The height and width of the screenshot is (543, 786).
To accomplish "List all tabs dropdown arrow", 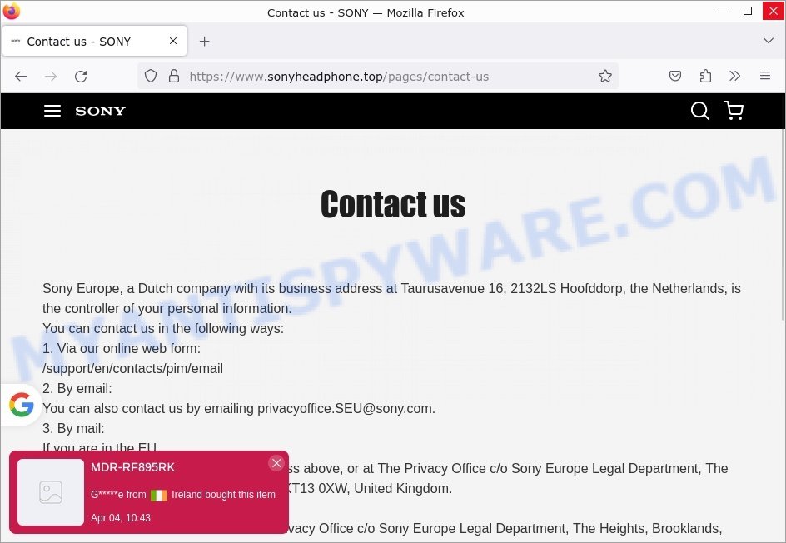I will [768, 41].
